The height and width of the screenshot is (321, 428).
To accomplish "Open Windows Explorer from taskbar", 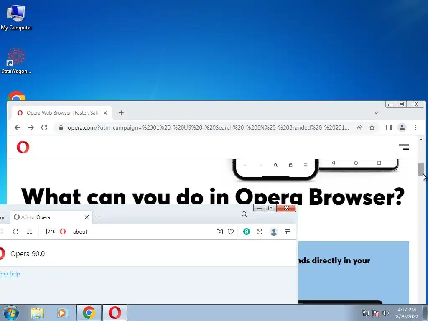I will point(37,313).
